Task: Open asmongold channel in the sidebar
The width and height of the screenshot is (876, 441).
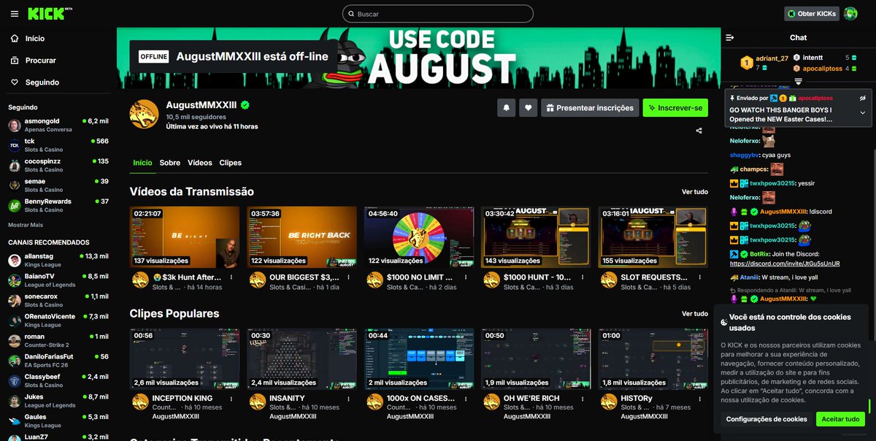Action: pos(58,125)
